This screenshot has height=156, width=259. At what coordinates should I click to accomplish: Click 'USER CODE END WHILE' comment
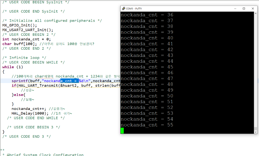tap(36, 118)
